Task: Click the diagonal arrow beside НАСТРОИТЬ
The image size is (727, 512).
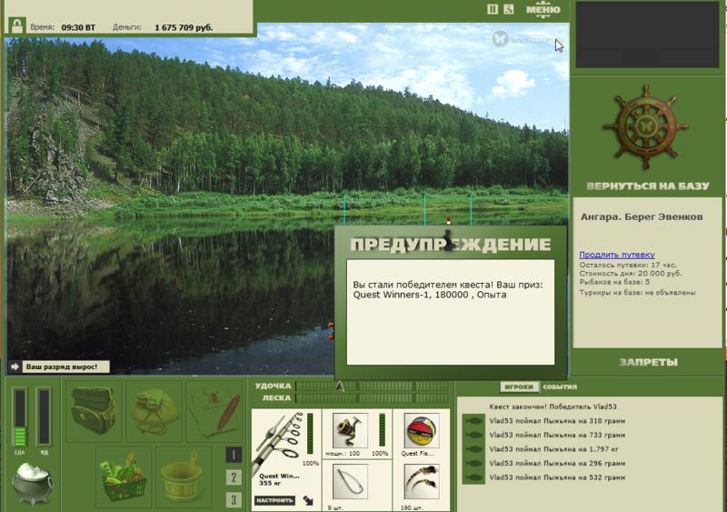Action: tap(308, 500)
